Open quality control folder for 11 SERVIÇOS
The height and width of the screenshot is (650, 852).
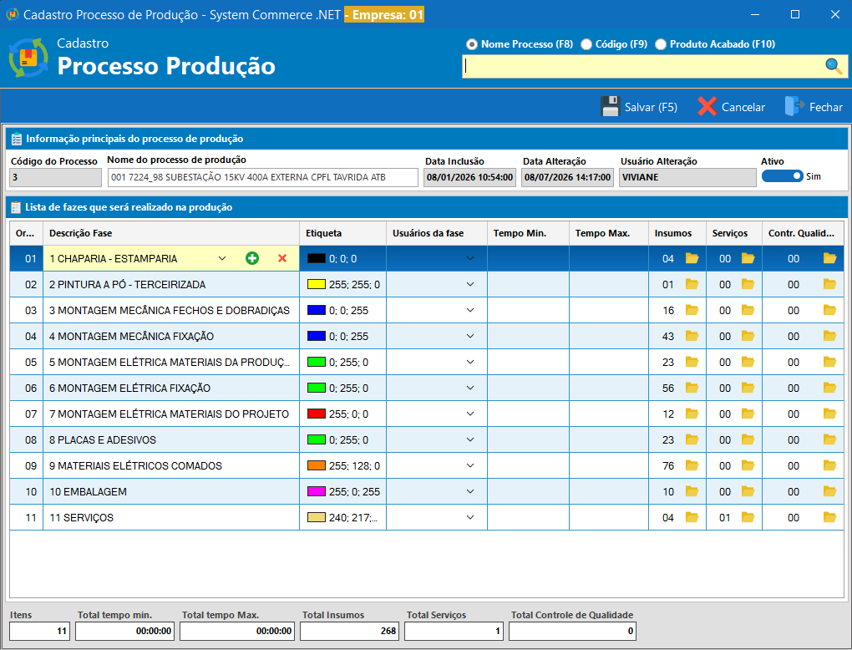tap(829, 517)
